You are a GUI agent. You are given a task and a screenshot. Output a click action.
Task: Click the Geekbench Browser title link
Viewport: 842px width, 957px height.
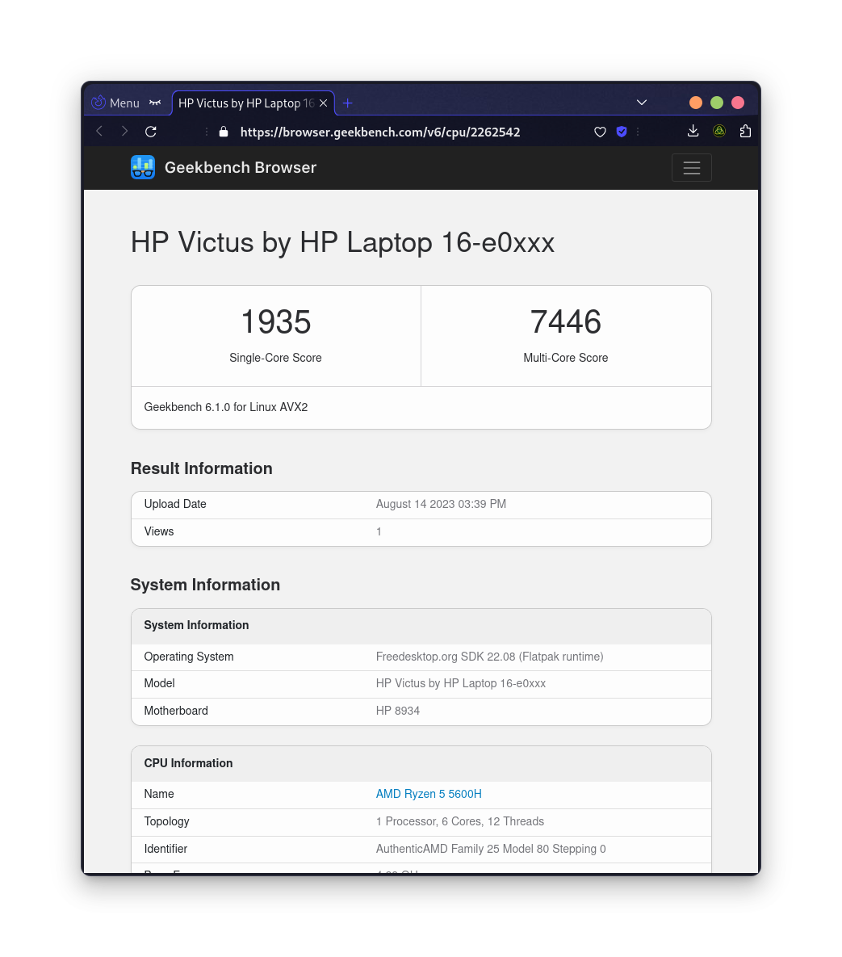240,167
